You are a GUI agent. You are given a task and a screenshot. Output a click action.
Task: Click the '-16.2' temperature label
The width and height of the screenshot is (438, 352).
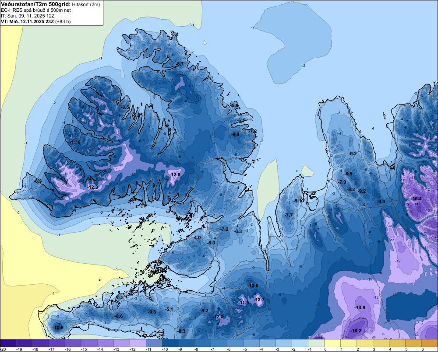356,331
